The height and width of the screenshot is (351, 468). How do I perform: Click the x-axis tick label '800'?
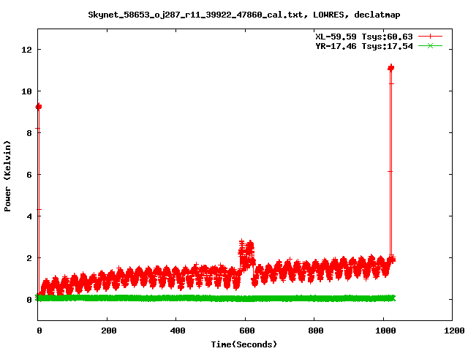point(316,331)
